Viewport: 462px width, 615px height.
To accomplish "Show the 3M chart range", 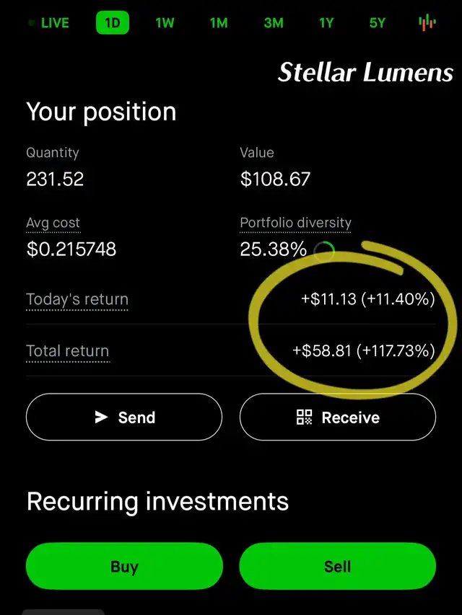I will [x=274, y=23].
